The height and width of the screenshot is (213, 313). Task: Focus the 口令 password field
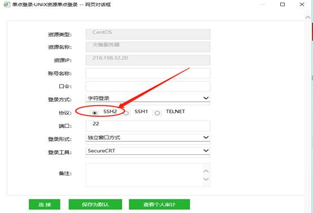tap(148, 86)
